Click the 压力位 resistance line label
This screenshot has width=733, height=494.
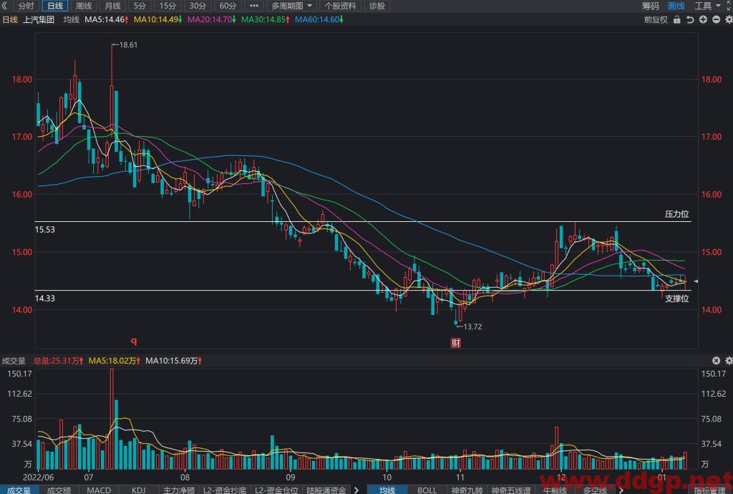tap(677, 214)
